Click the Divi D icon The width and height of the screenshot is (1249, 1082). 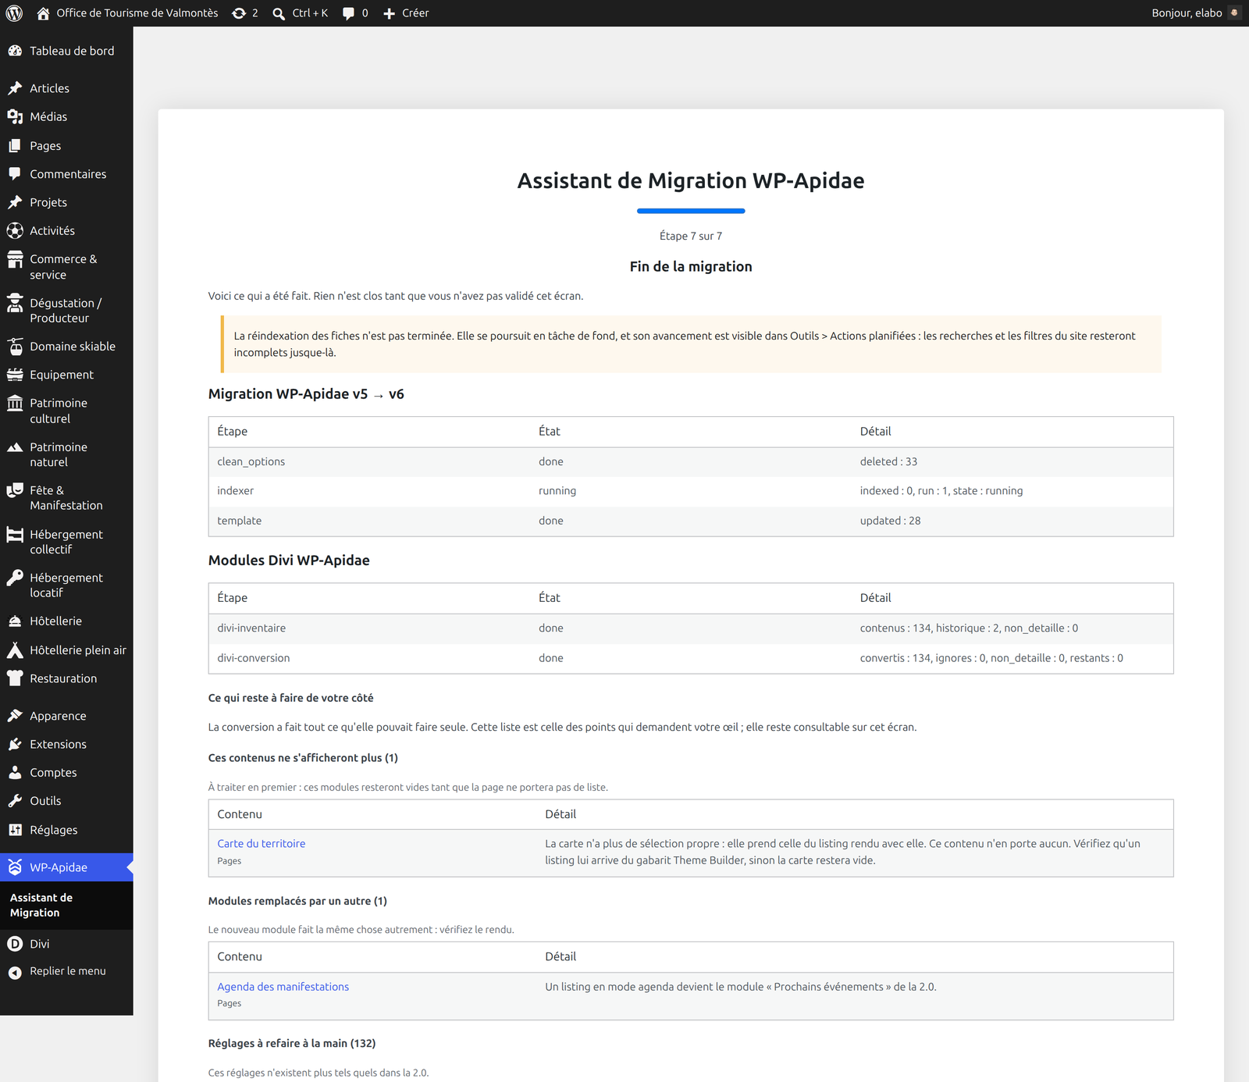coord(15,944)
